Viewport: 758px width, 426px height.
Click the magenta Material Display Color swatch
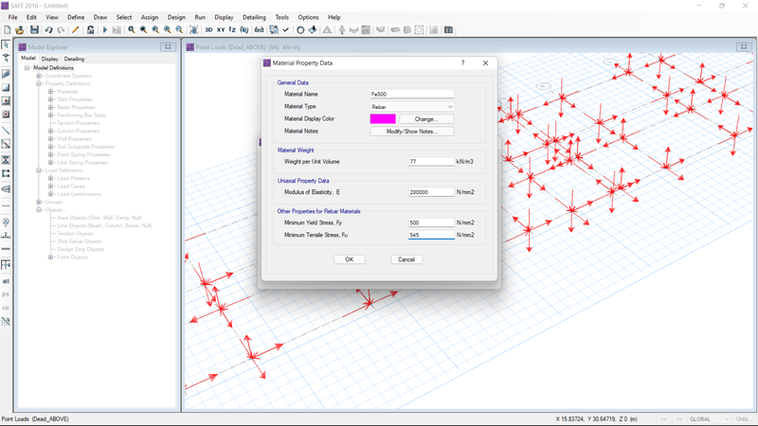click(x=383, y=119)
